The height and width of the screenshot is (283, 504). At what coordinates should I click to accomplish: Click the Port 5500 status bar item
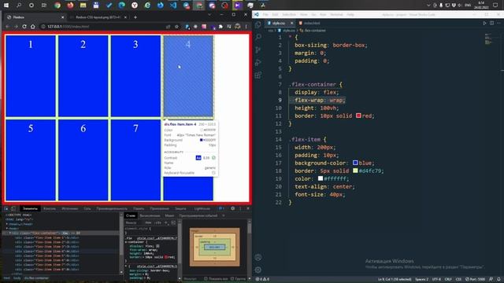(x=475, y=279)
